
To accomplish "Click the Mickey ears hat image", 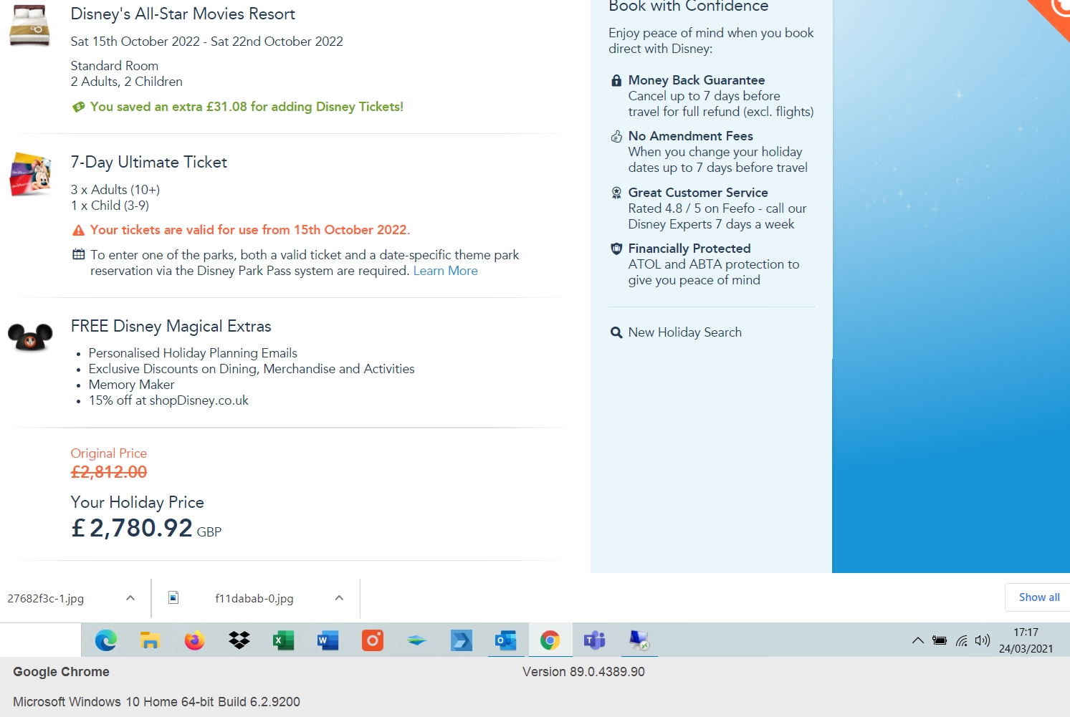I will coord(30,338).
